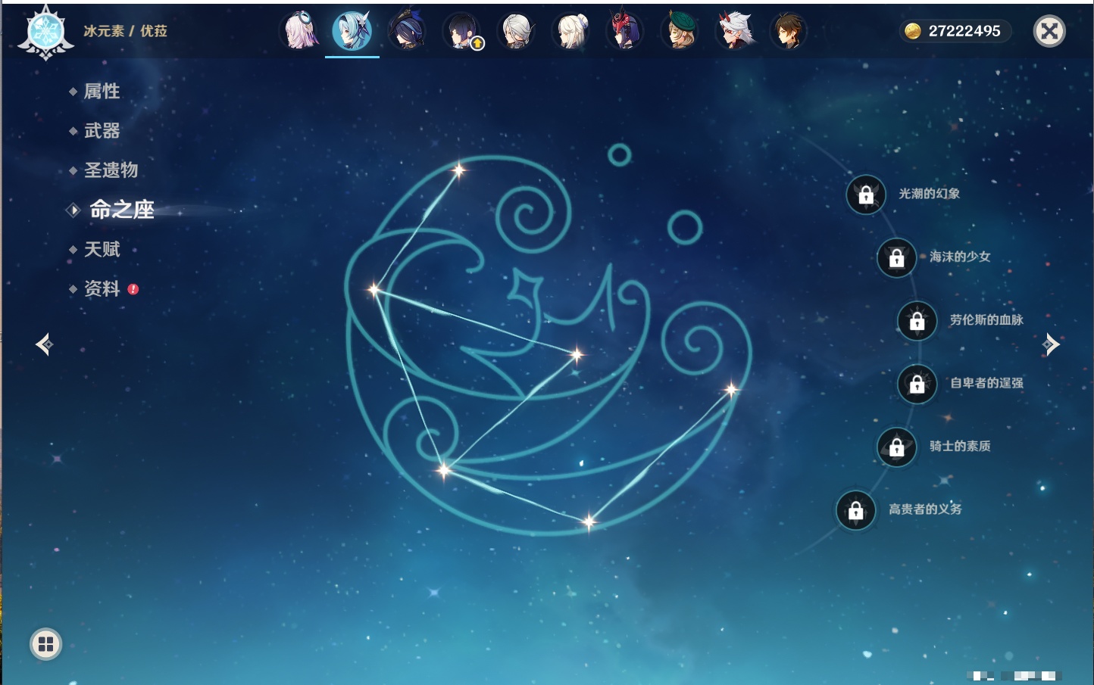Screen dimensions: 1094x685
Task: Select the character wearing a red mask
Action: (x=626, y=31)
